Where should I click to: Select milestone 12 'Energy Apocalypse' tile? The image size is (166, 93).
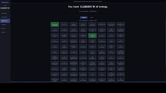tap(83, 30)
